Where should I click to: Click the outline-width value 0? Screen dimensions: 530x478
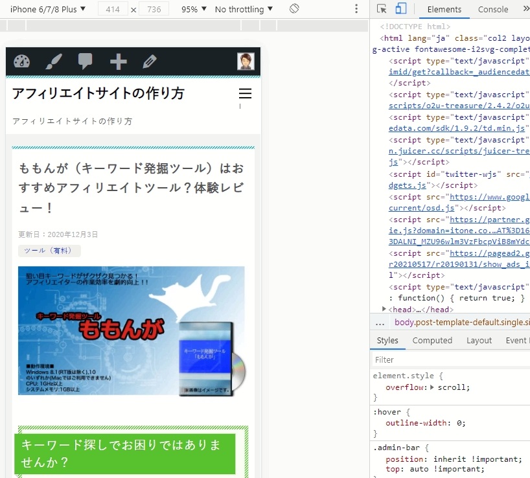(x=459, y=423)
